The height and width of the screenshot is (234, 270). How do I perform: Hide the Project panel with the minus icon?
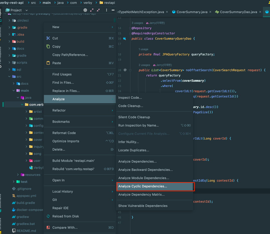[x=113, y=10]
